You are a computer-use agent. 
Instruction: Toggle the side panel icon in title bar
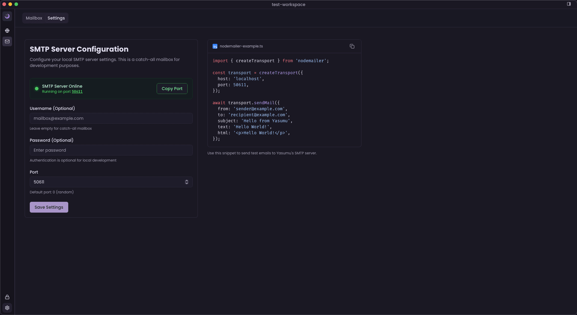point(569,4)
